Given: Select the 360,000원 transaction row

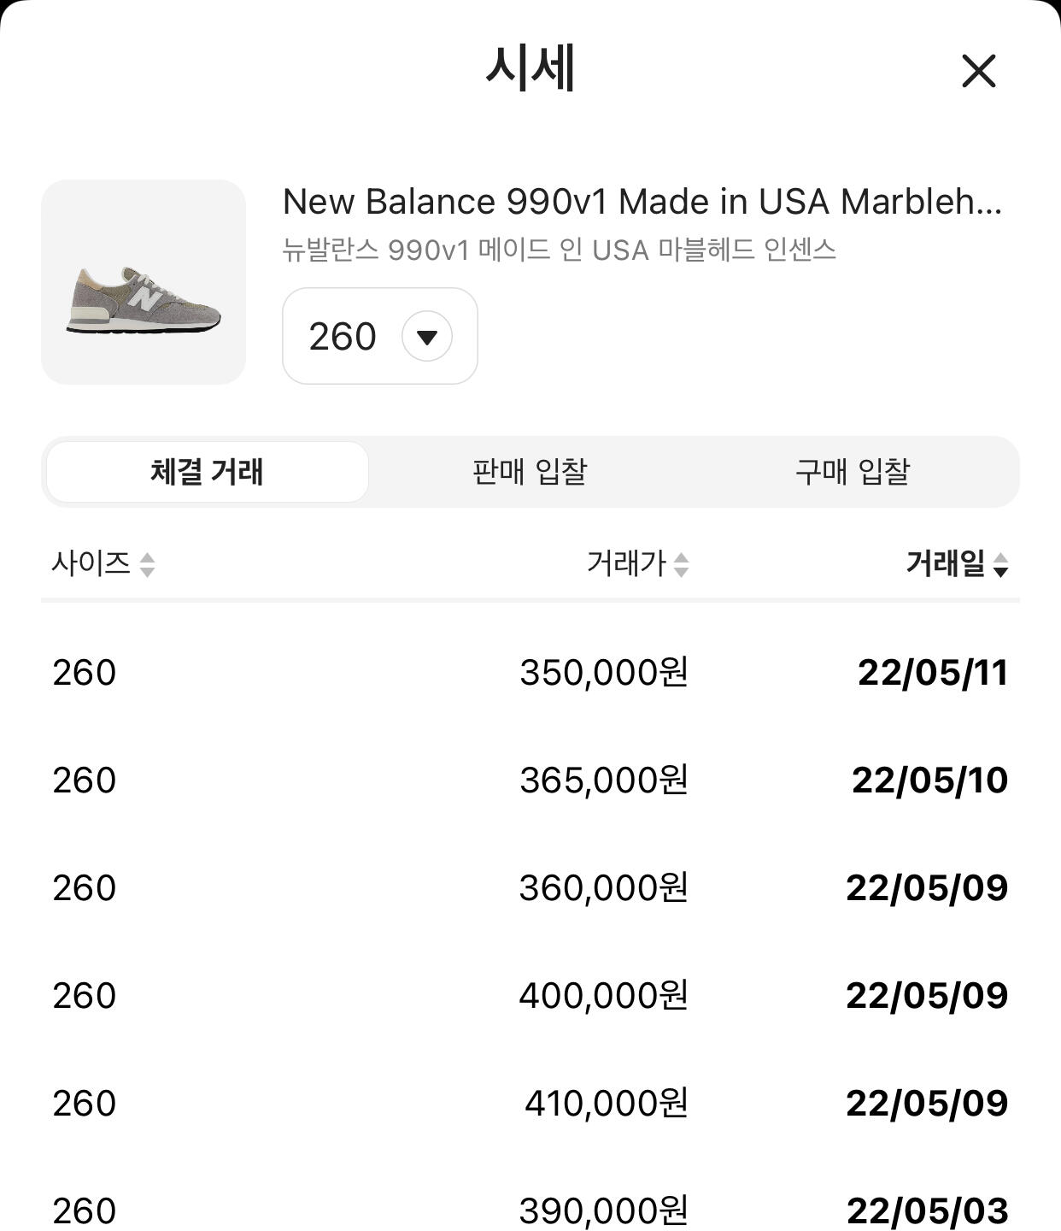Looking at the screenshot, I should (x=603, y=888).
